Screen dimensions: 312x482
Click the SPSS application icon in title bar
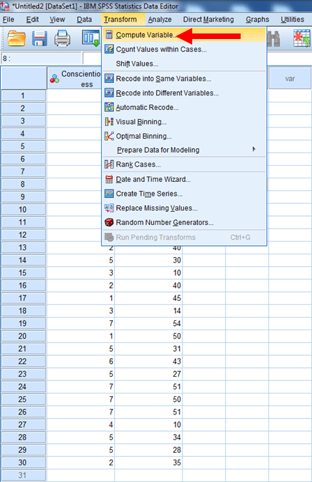[x=5, y=6]
